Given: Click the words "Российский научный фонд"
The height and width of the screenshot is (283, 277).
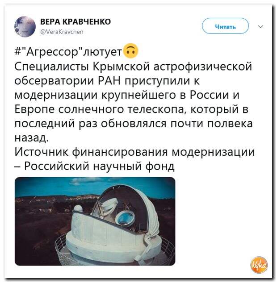Looking at the screenshot, I should pos(99,166).
